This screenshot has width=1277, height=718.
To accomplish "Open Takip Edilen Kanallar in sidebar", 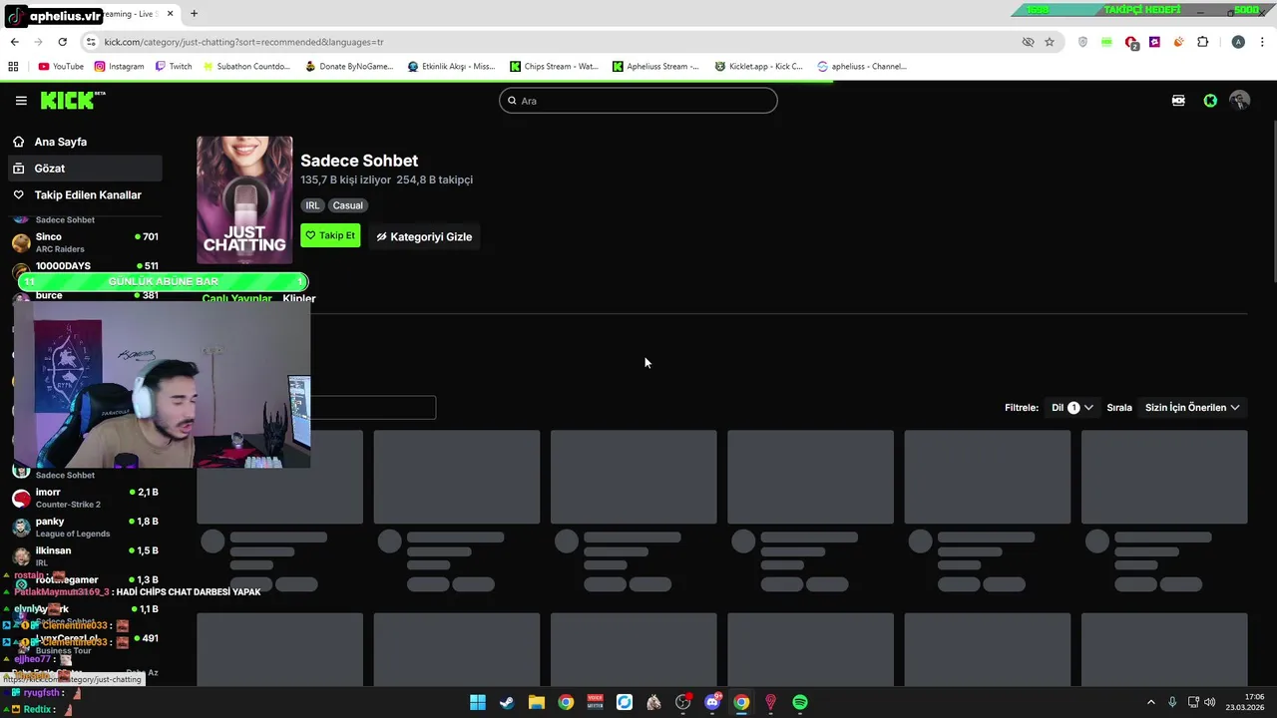I will [84, 195].
